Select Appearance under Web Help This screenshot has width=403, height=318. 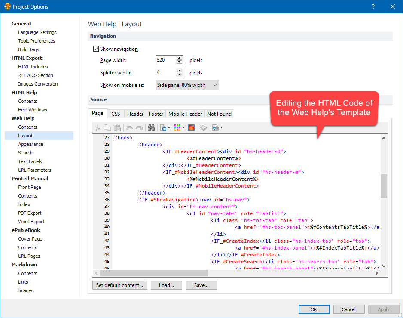tap(31, 144)
